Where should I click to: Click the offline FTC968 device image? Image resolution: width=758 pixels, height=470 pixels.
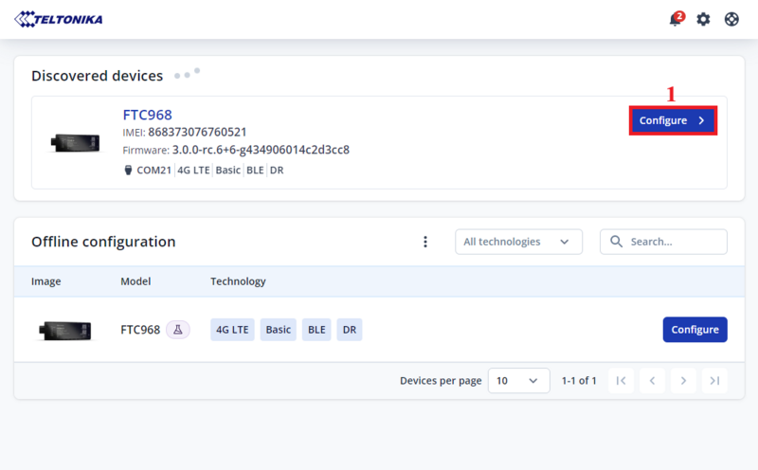tap(64, 330)
